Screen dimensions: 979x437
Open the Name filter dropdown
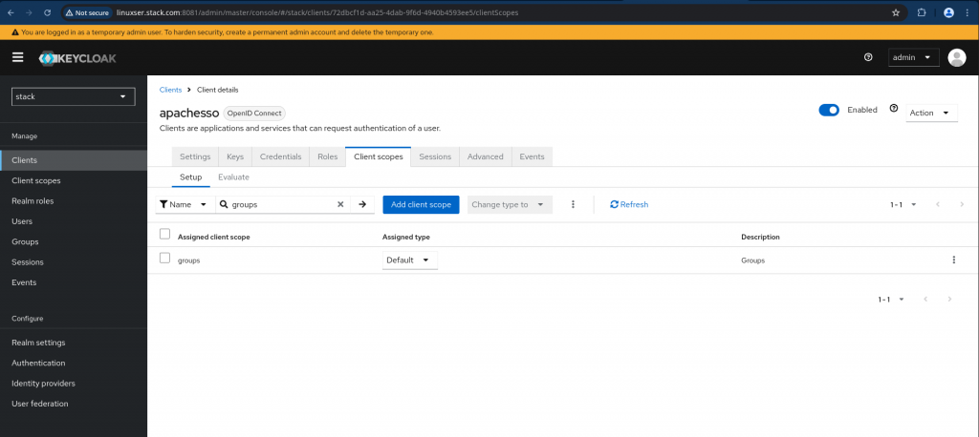tap(185, 204)
